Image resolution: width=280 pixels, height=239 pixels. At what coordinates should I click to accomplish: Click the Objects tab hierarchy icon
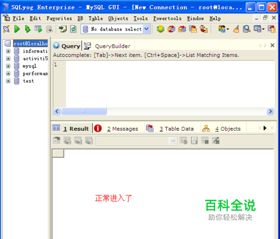click(x=206, y=128)
